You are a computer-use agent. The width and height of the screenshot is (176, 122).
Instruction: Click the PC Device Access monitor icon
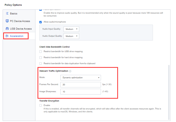click(x=7, y=21)
